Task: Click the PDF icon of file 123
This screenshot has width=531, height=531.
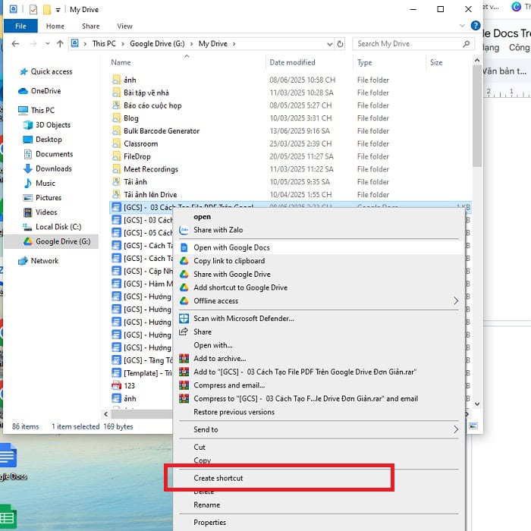Action: 116,386
